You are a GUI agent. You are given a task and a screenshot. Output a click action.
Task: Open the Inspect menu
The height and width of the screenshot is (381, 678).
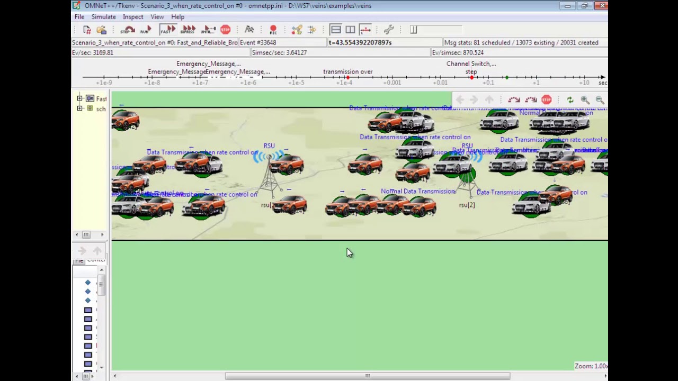click(x=133, y=17)
